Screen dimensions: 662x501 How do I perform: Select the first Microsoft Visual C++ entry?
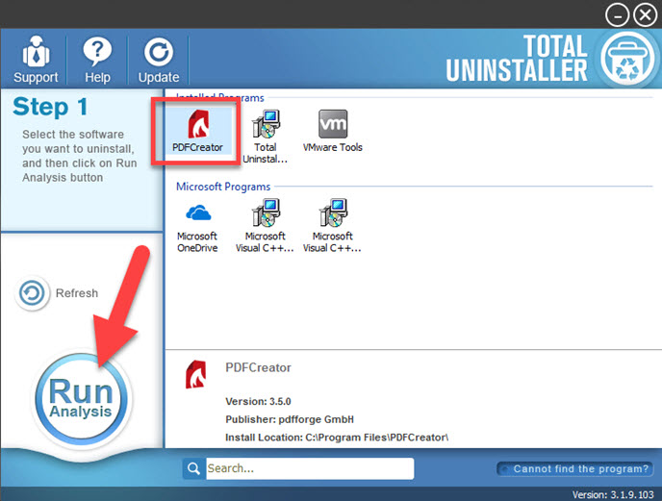click(x=265, y=226)
